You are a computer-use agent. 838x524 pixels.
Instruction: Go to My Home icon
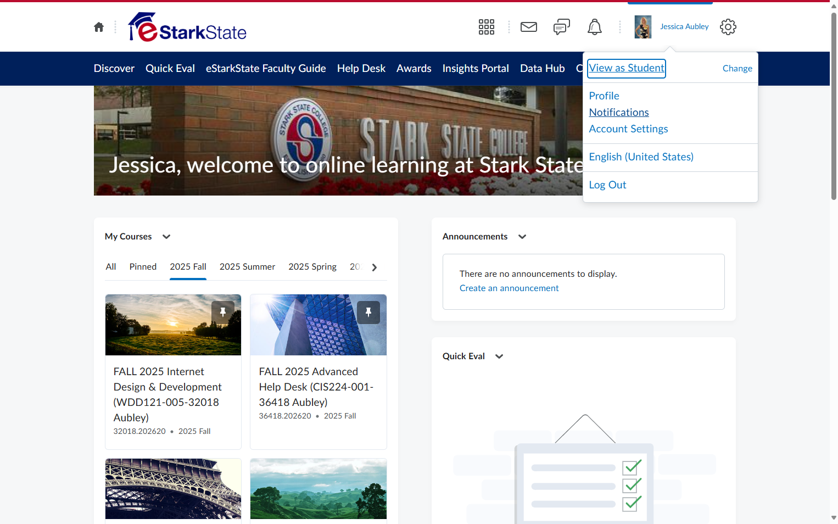point(99,27)
